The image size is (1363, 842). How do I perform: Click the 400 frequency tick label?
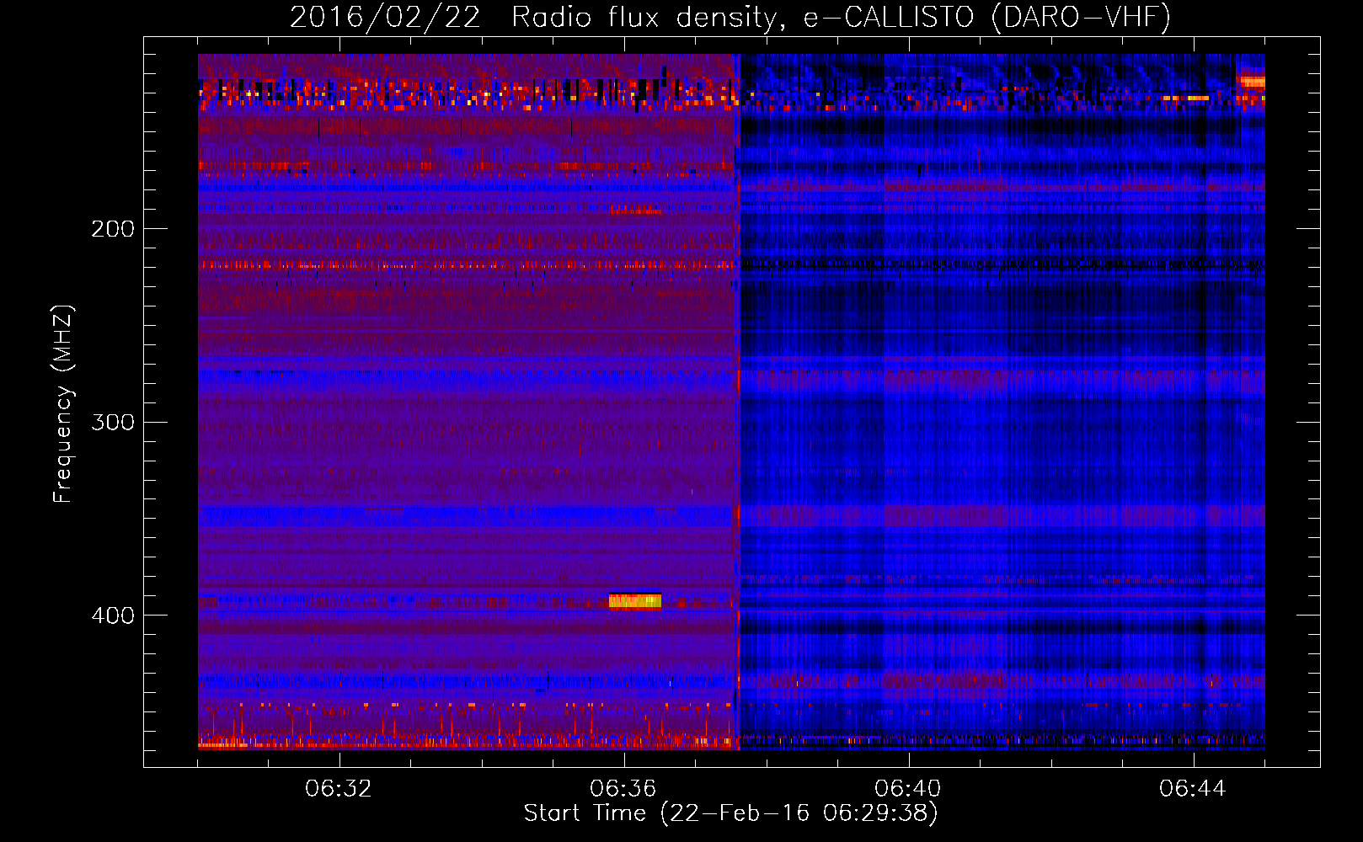point(113,616)
